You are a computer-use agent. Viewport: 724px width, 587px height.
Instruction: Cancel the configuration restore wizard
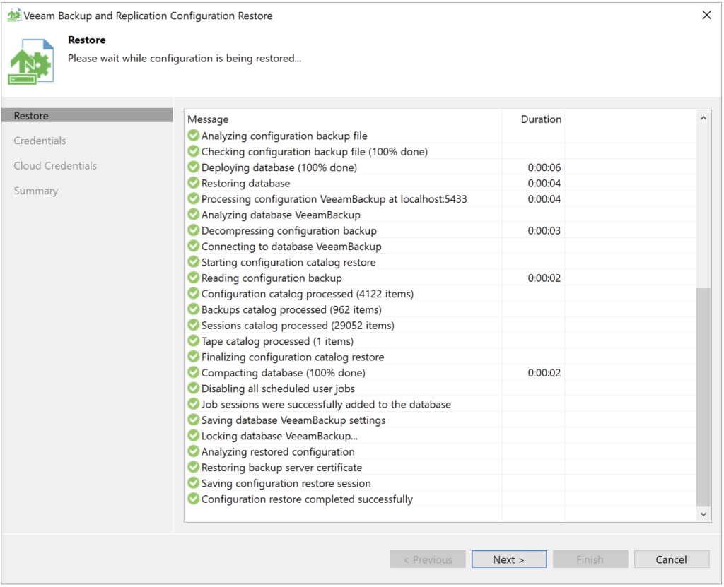coord(672,559)
